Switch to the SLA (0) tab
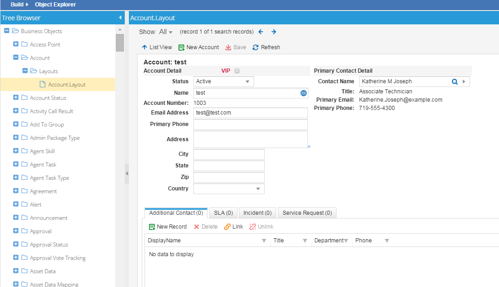Image resolution: width=499 pixels, height=287 pixels. point(223,213)
